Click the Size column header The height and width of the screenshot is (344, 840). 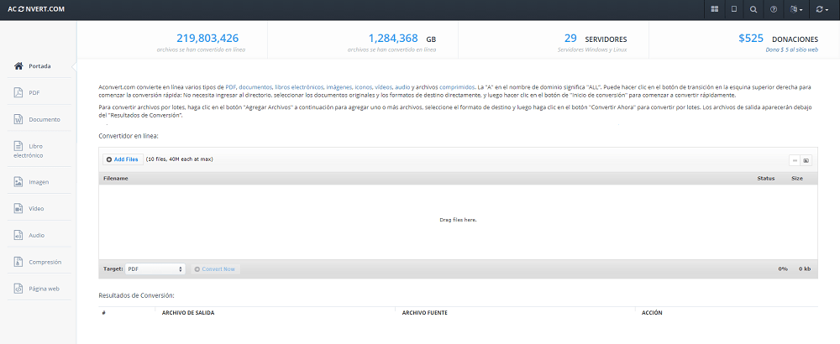(796, 178)
